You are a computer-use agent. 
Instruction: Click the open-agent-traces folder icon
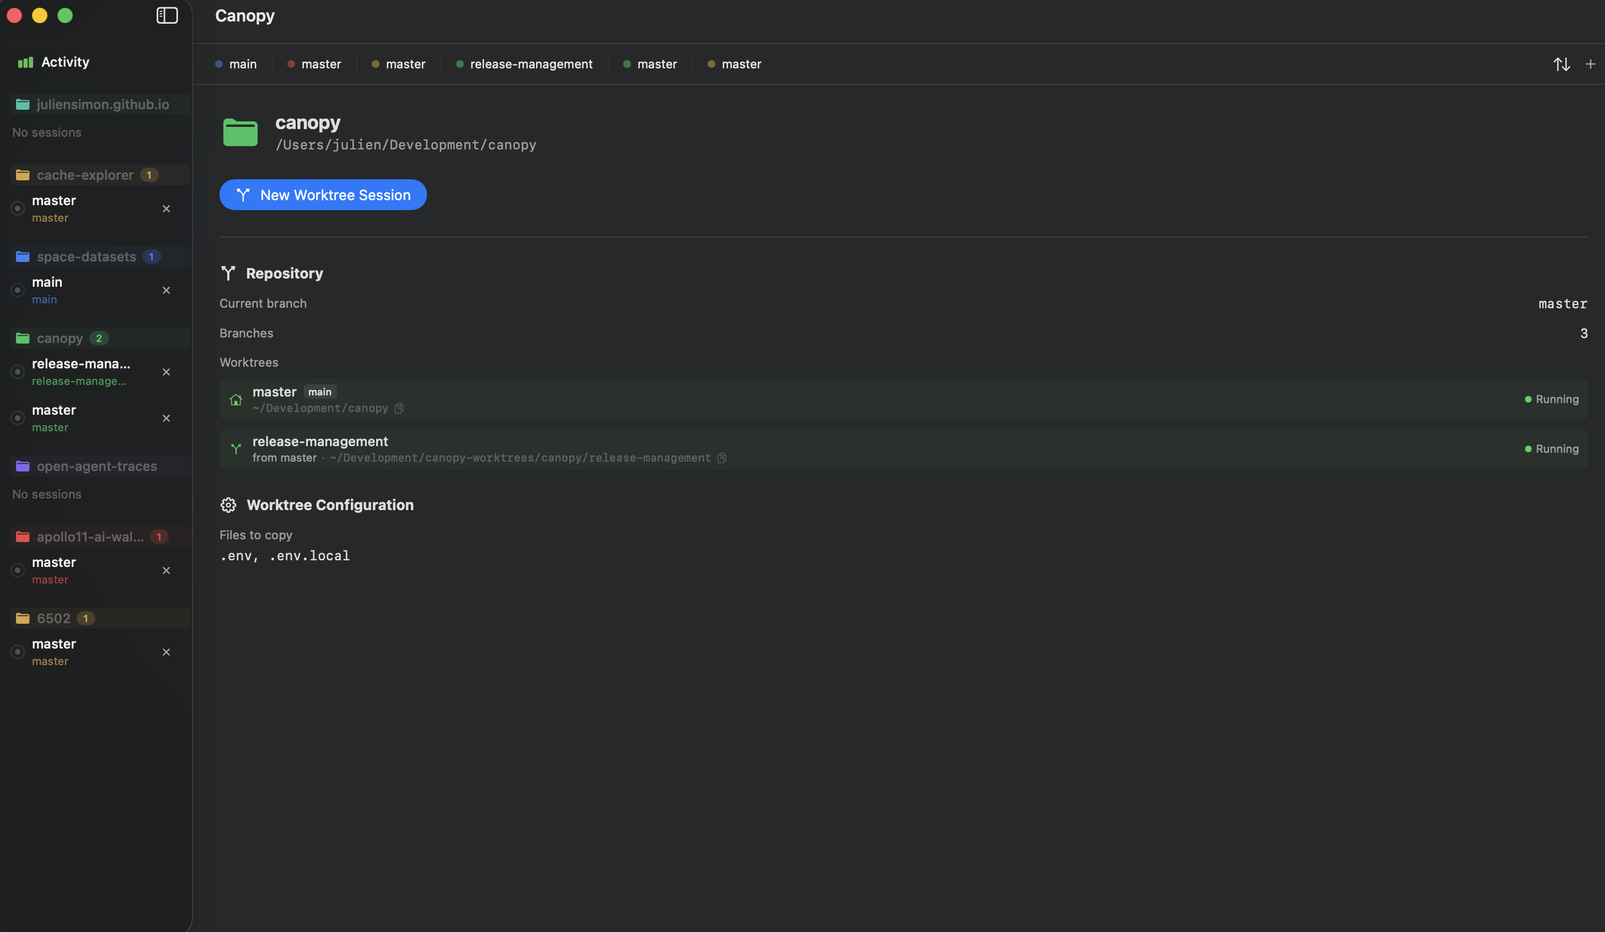(x=22, y=466)
